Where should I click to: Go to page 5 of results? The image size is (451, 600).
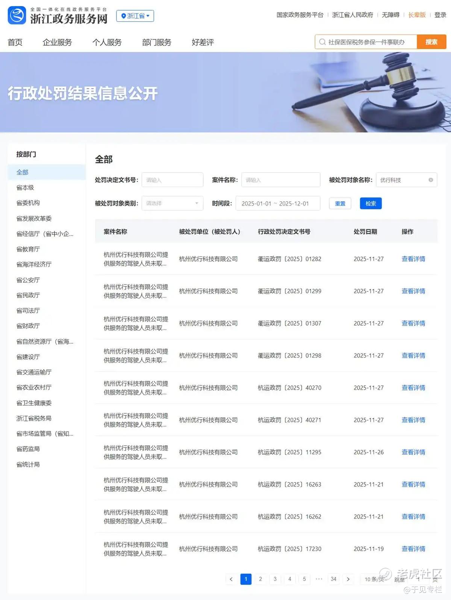(x=304, y=579)
